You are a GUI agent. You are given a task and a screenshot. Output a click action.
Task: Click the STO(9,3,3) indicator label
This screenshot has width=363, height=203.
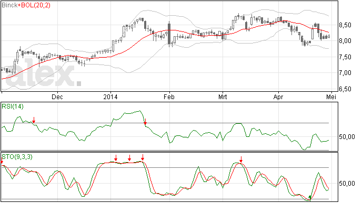click(17, 157)
